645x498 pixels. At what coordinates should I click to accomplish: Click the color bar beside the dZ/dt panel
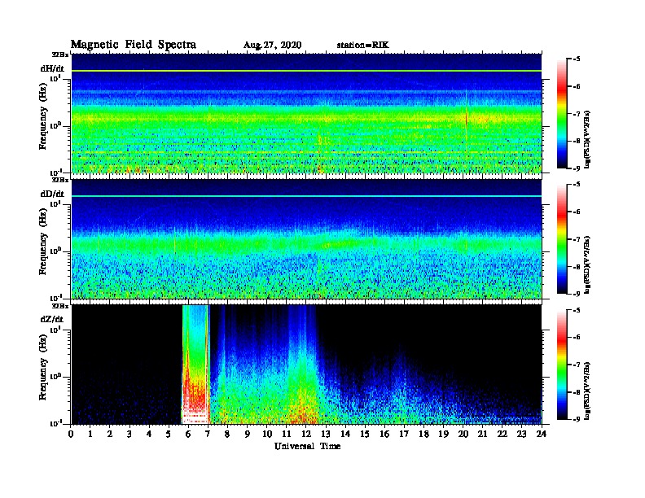[561, 365]
